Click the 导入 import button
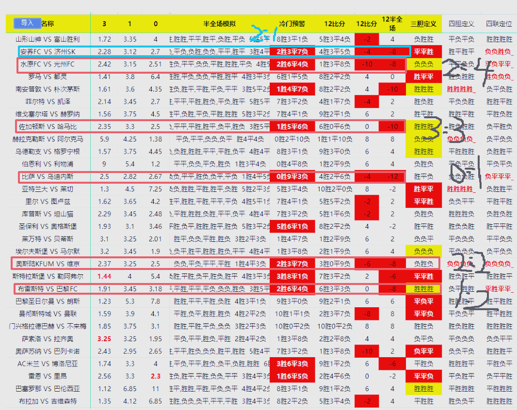Image resolution: width=517 pixels, height=410 pixels. pyautogui.click(x=27, y=23)
